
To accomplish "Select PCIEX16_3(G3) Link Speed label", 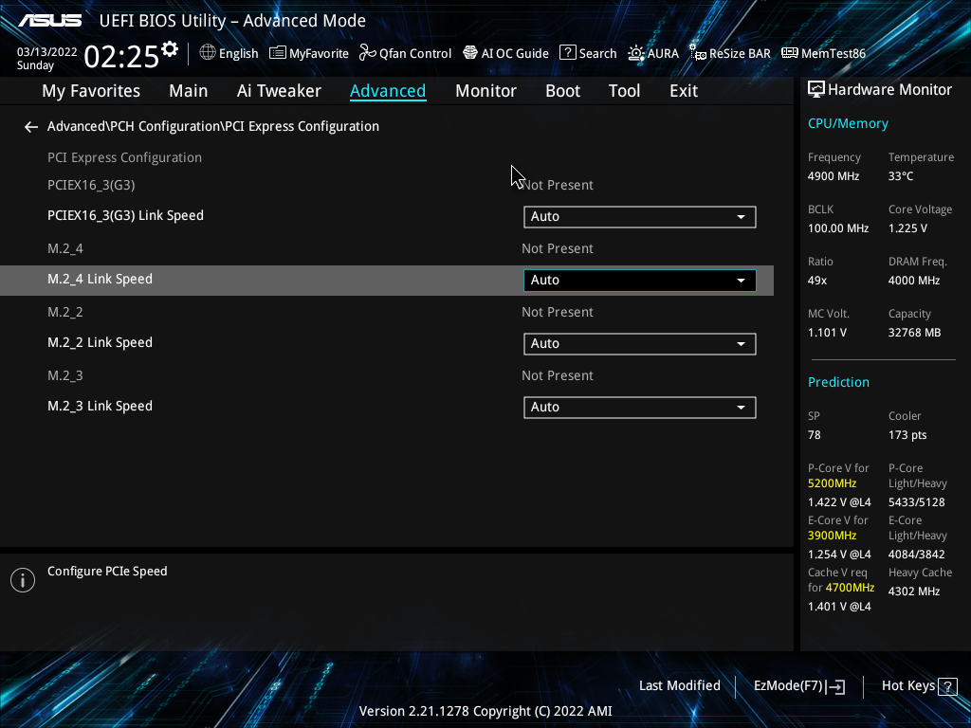I will (125, 215).
